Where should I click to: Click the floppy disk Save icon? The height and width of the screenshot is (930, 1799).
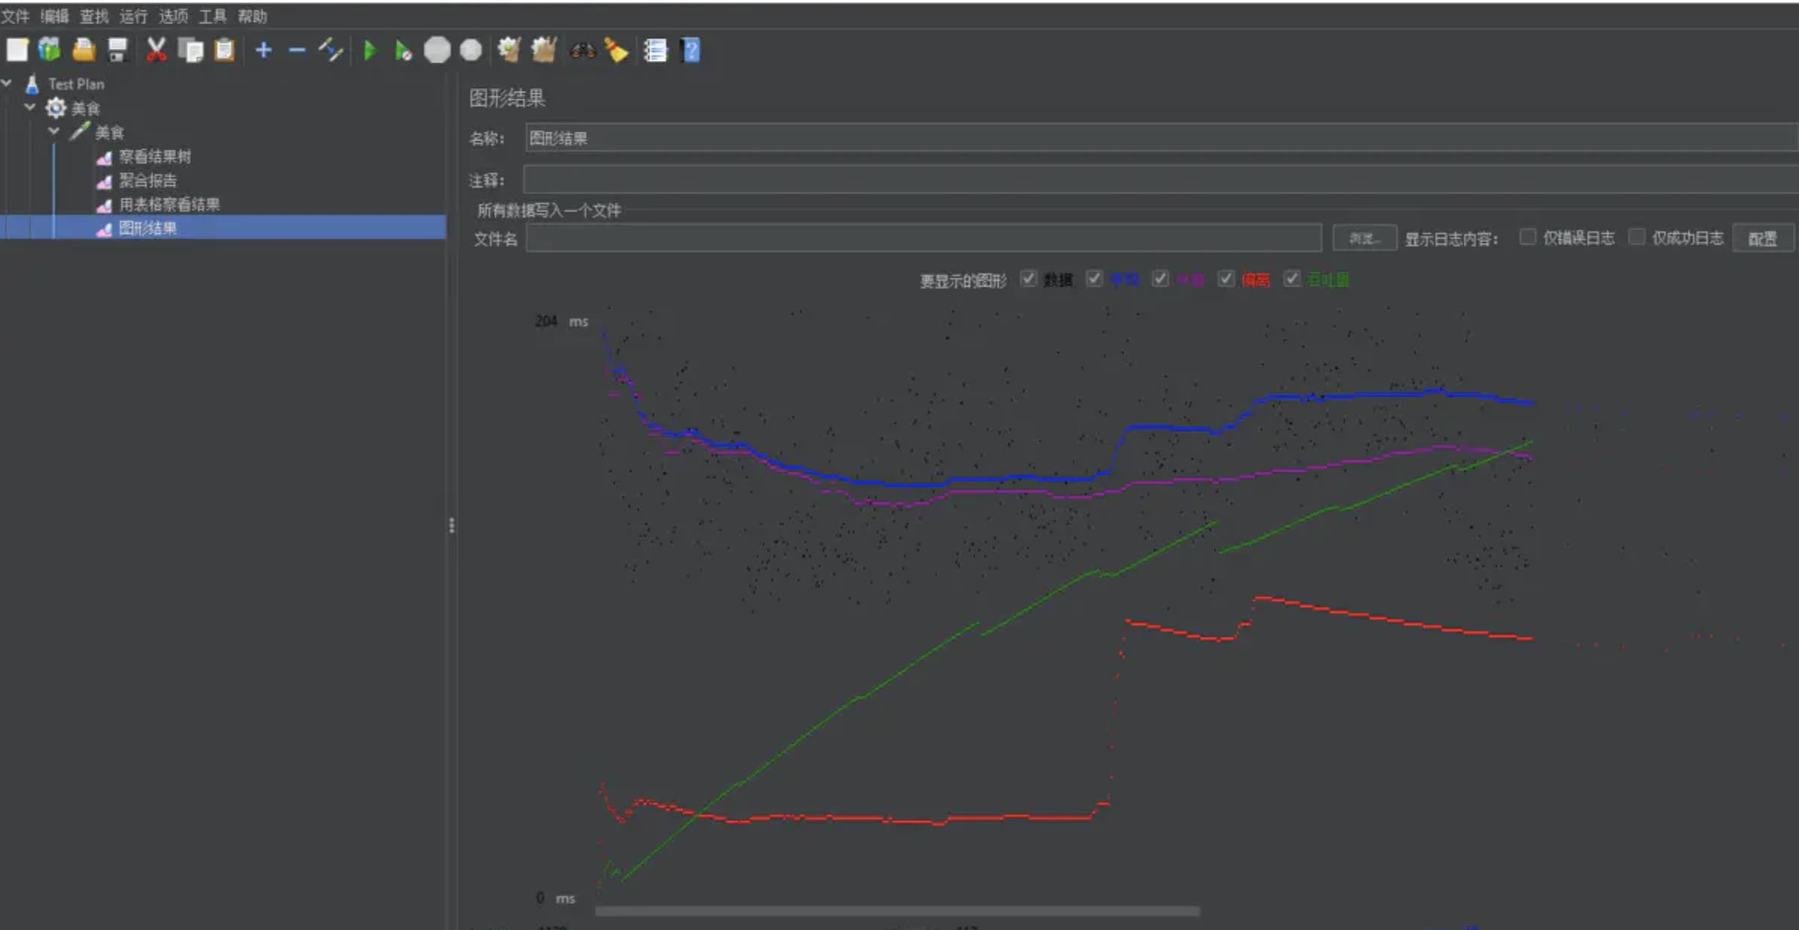point(117,50)
